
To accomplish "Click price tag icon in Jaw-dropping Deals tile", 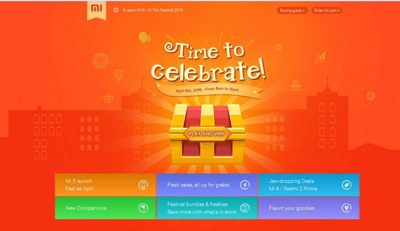I will (x=347, y=185).
